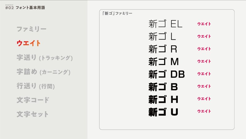Click the 新ゴ DB font sample
The image size is (246, 139).
167,74
